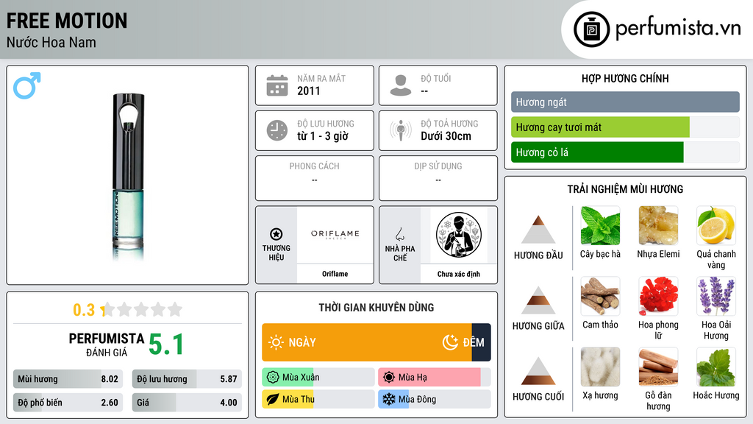Select the Hoa Oải Hương lavender image
Screen dimensions: 753x424
(x=716, y=297)
